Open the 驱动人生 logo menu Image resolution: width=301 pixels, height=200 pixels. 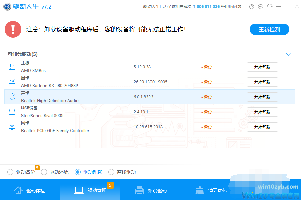coord(7,6)
